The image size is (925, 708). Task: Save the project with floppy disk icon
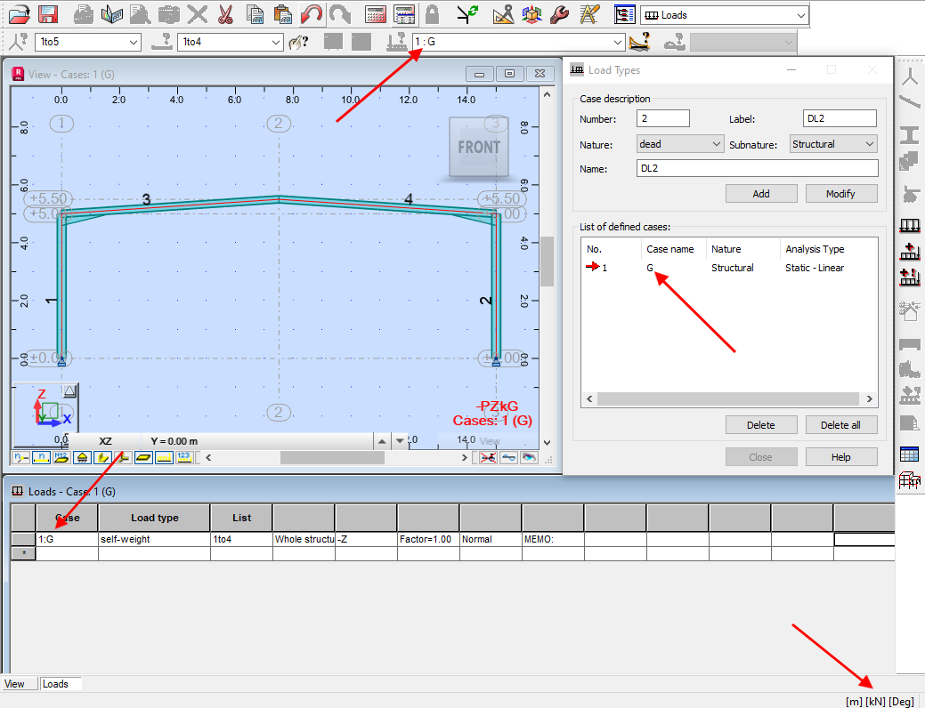tap(48, 14)
